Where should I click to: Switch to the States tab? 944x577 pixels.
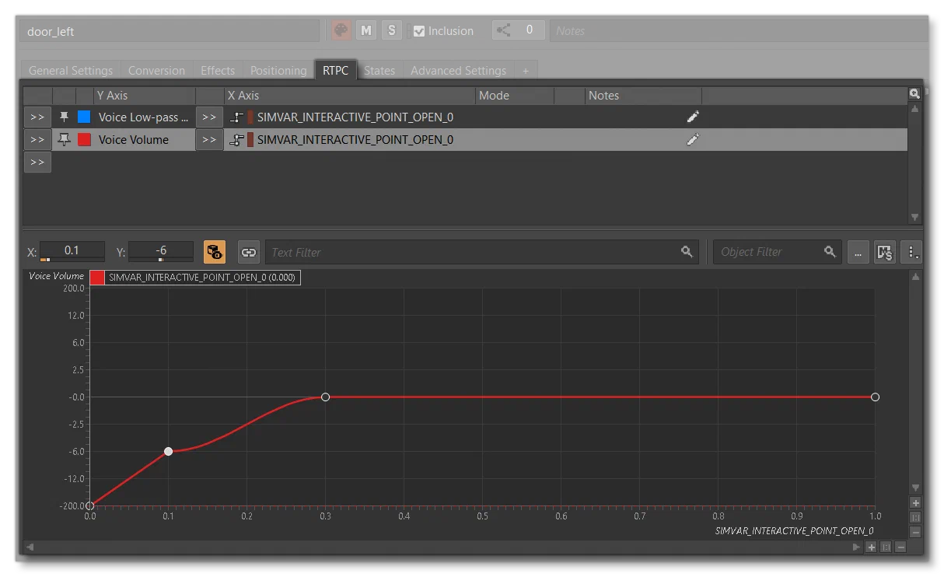(379, 70)
